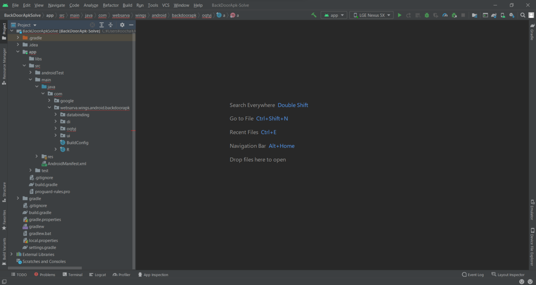Open Project panel gear options
The image size is (536, 285).
click(x=122, y=25)
